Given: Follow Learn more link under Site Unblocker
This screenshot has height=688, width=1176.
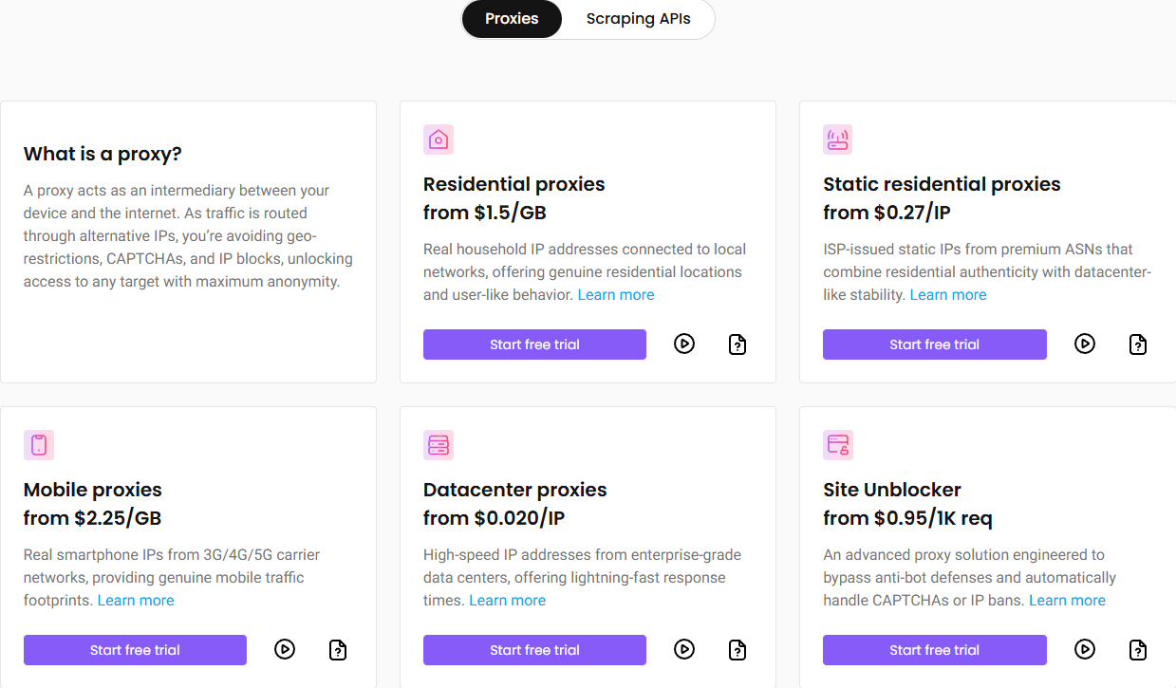Looking at the screenshot, I should (x=1067, y=601).
